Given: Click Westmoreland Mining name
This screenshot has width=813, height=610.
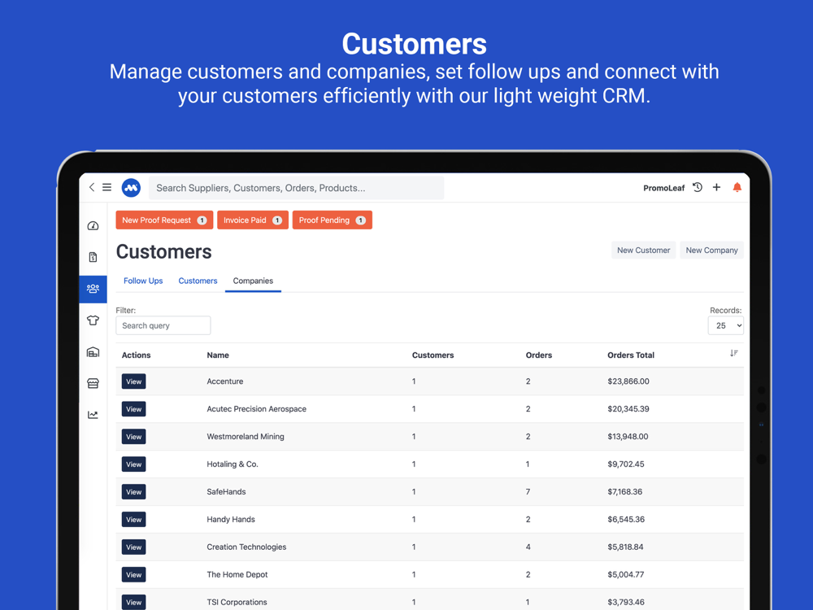Looking at the screenshot, I should pos(246,437).
